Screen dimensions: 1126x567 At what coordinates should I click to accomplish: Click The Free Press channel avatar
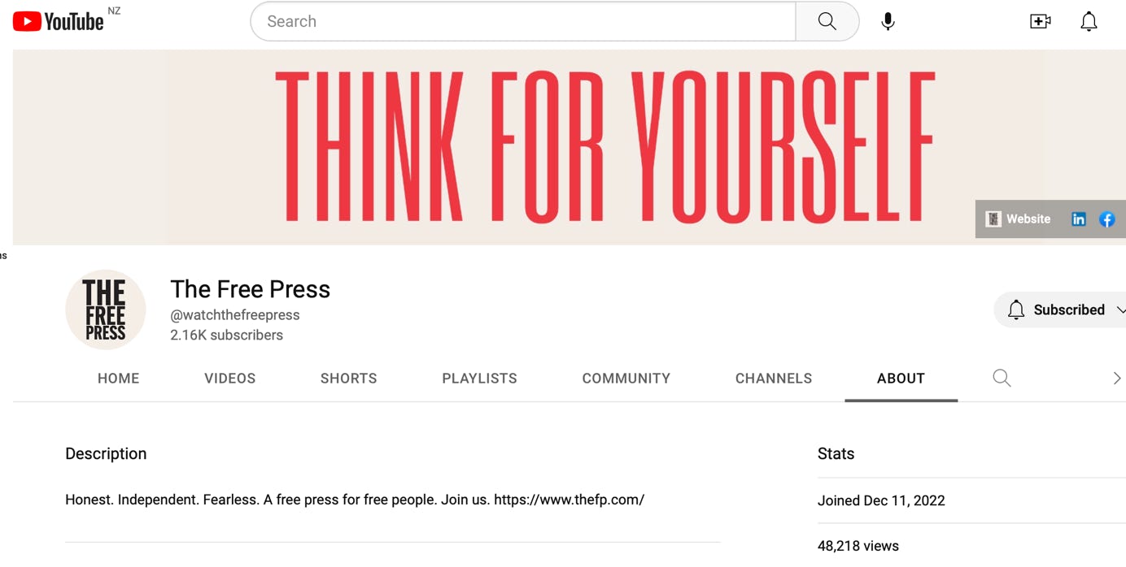point(105,310)
